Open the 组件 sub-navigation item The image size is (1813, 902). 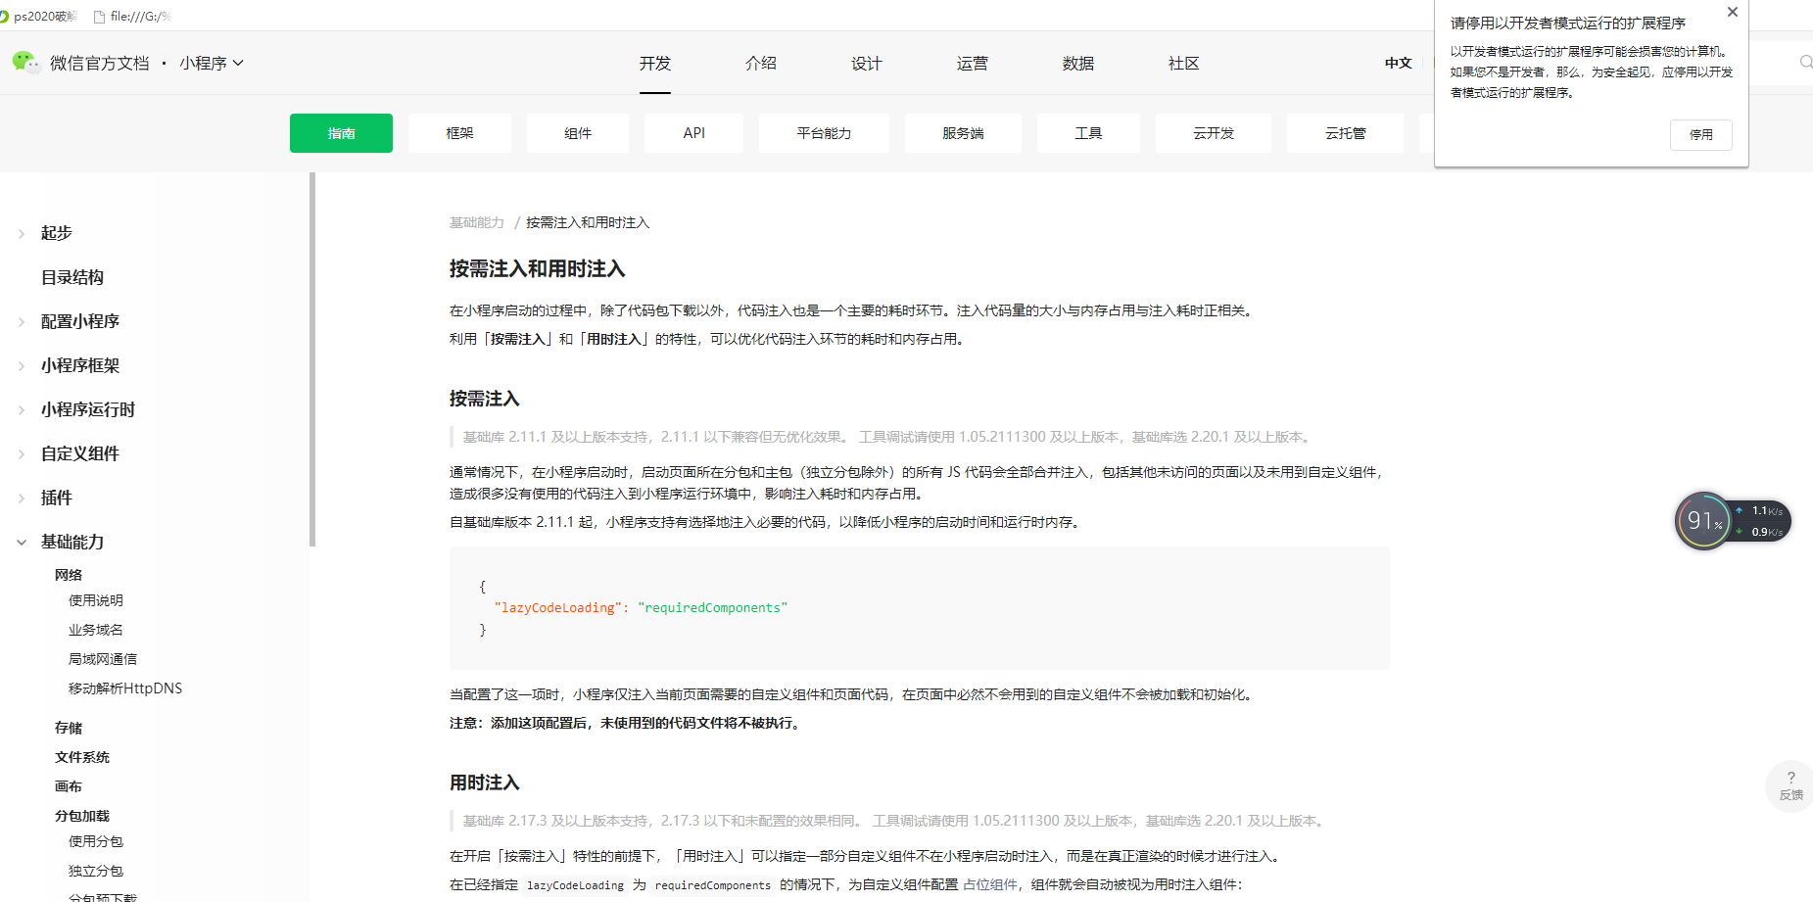coord(578,133)
